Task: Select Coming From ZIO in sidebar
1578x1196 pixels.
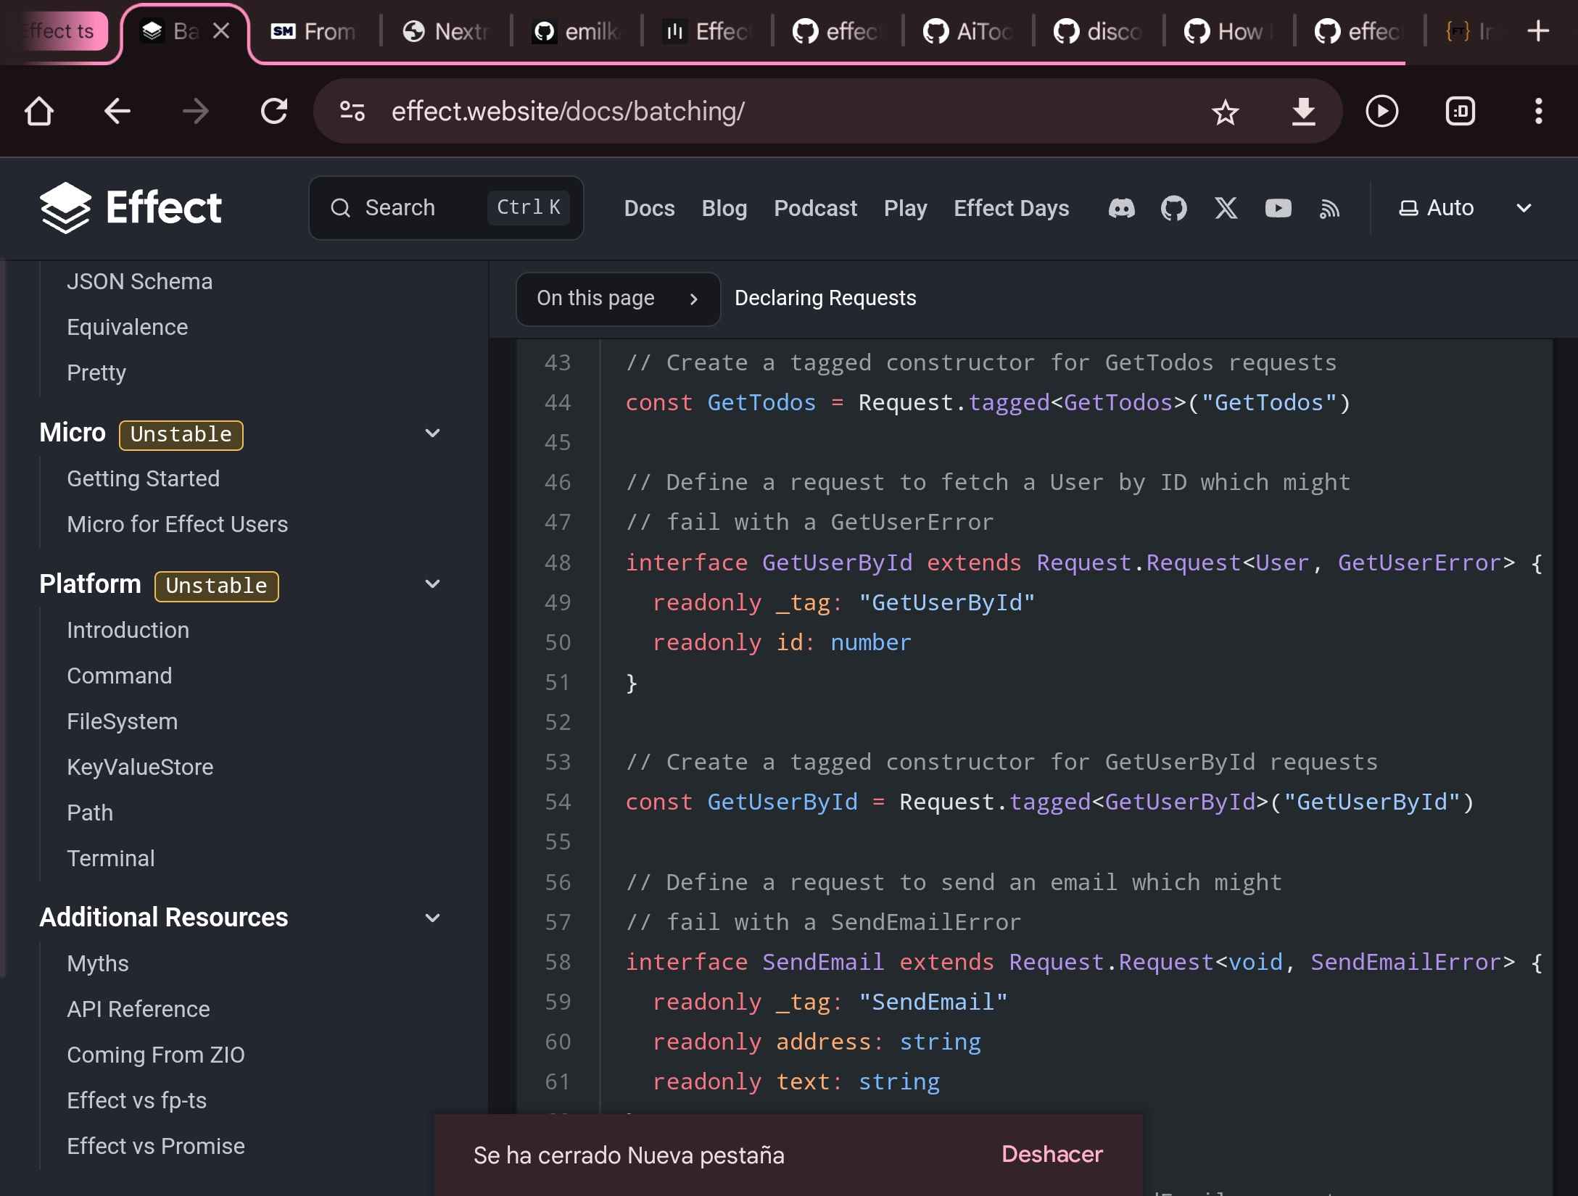Action: (x=155, y=1055)
